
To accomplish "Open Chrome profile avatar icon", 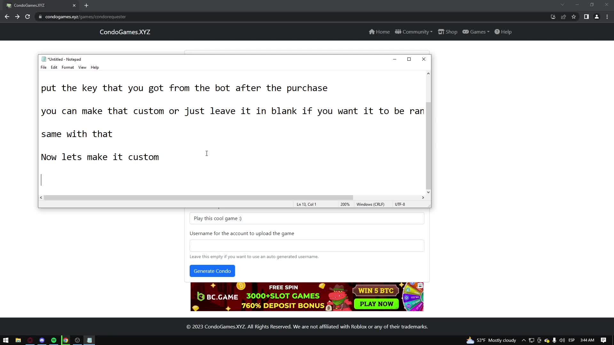I will click(596, 17).
